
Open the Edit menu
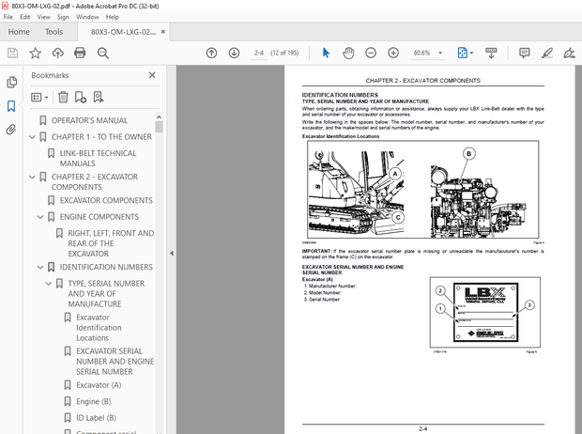coord(24,17)
